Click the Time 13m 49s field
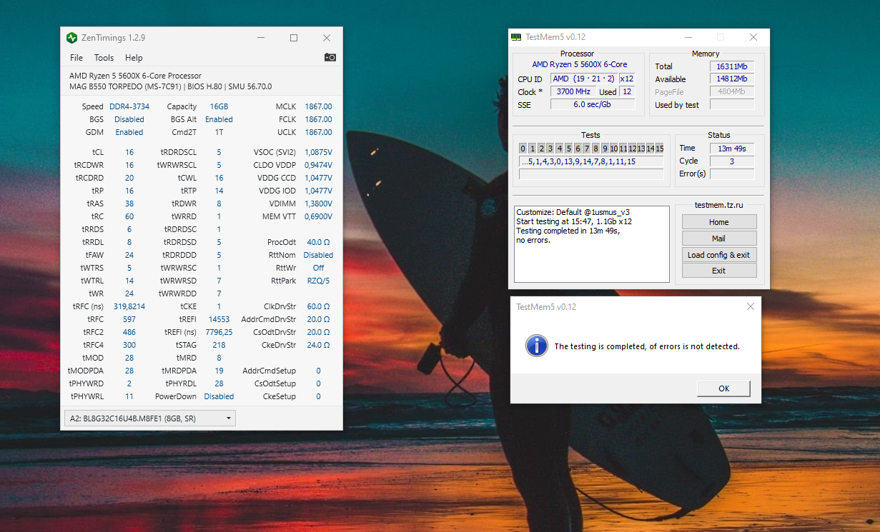Viewport: 880px width, 532px height. tap(732, 149)
